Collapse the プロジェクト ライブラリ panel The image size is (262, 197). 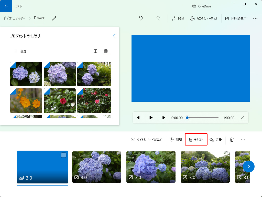(114, 36)
